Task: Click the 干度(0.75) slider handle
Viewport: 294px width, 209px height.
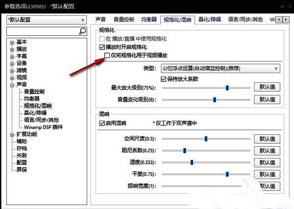Action: coord(227,174)
